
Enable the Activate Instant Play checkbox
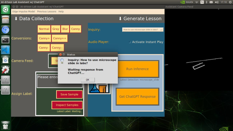pyautogui.click(x=130, y=42)
